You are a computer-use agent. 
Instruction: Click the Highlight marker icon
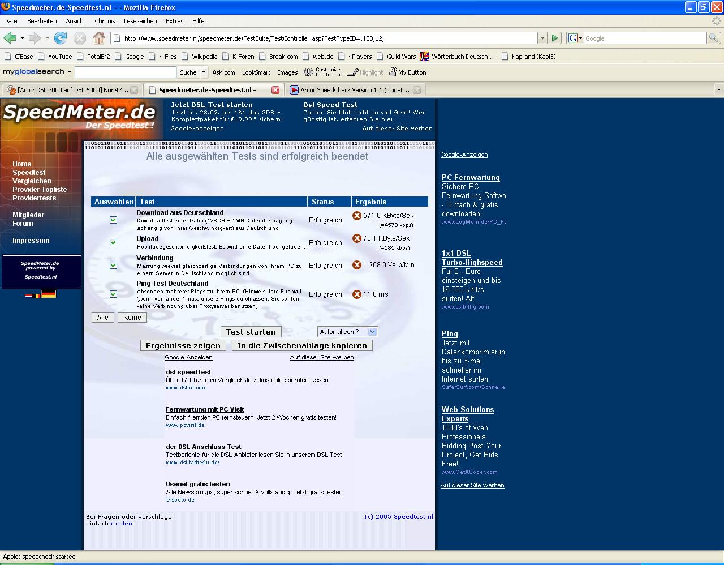pos(352,72)
